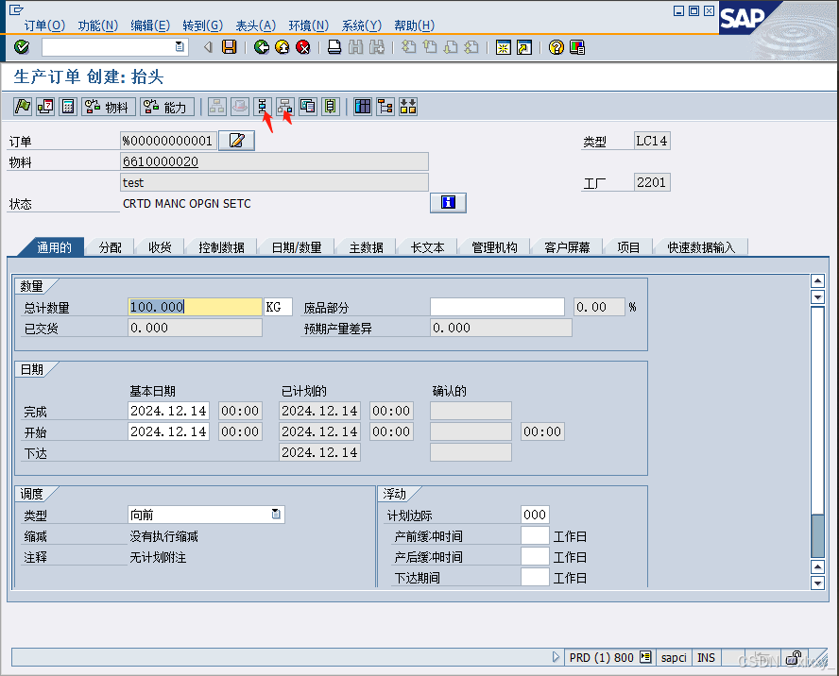839x676 pixels.
Task: Click the SAP window menu icon top-left
Action: click(x=16, y=9)
